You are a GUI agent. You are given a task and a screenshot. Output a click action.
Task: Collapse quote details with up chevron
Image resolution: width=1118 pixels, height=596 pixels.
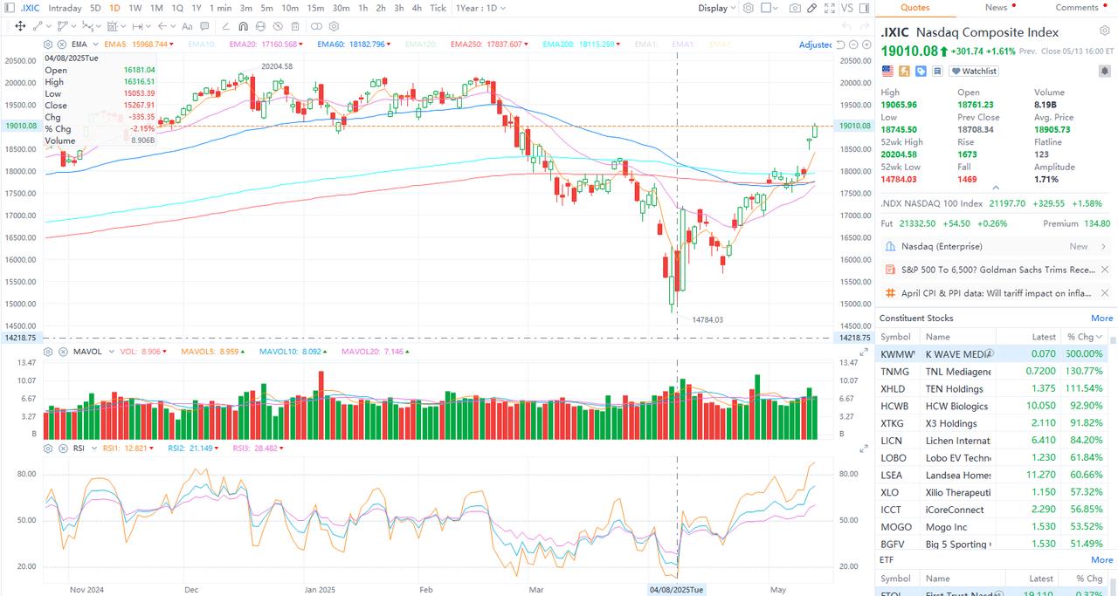(995, 188)
